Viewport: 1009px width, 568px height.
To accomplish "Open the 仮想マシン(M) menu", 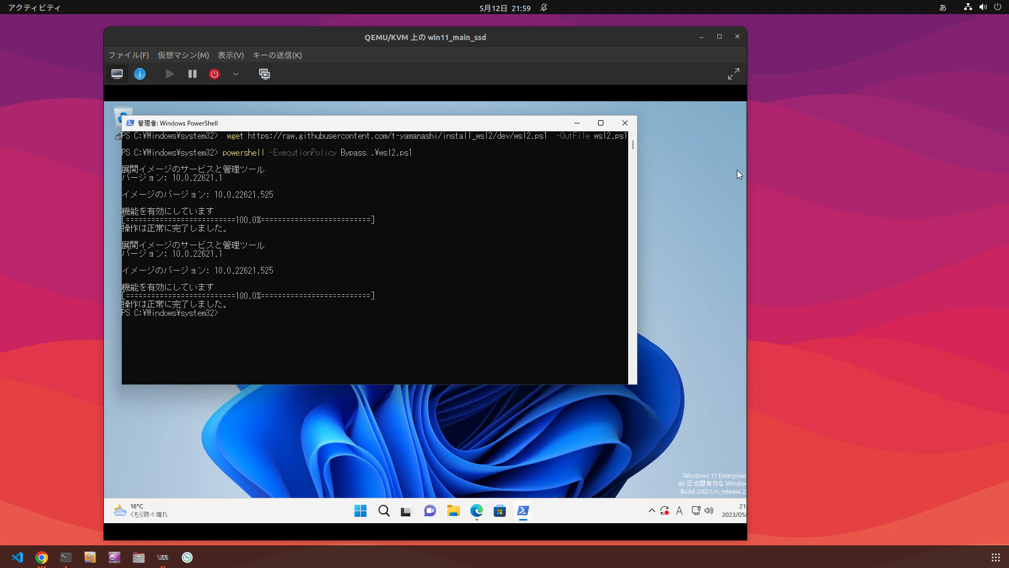I will [x=183, y=55].
